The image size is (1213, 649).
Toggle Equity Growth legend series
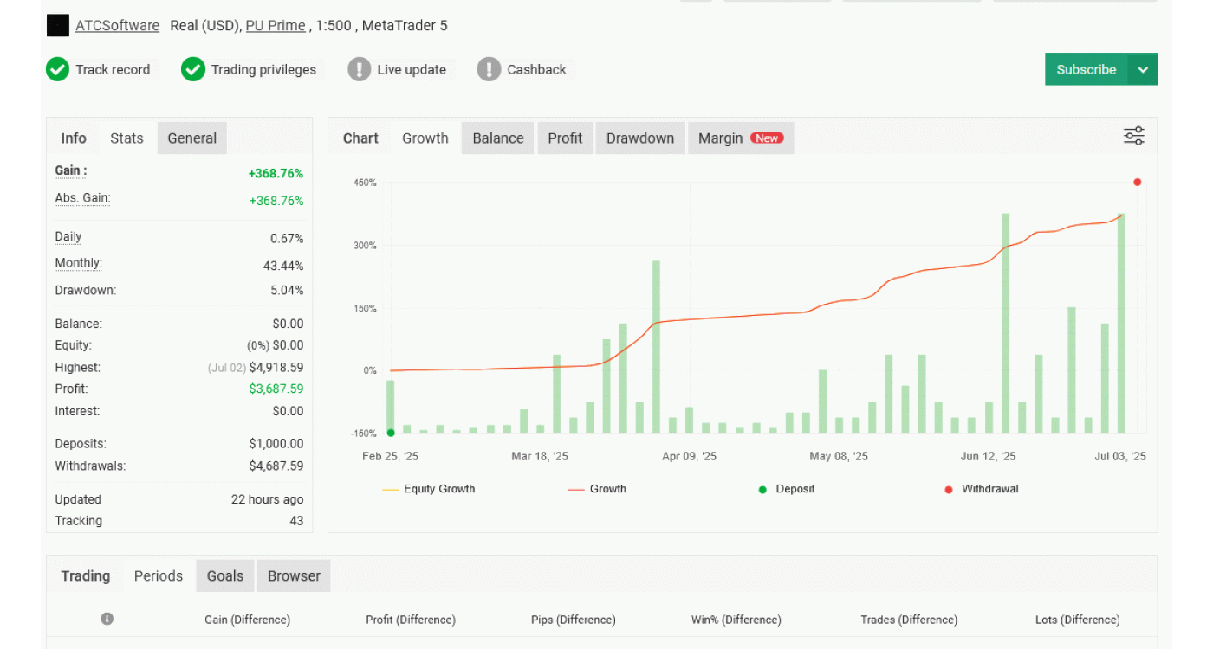click(x=429, y=489)
